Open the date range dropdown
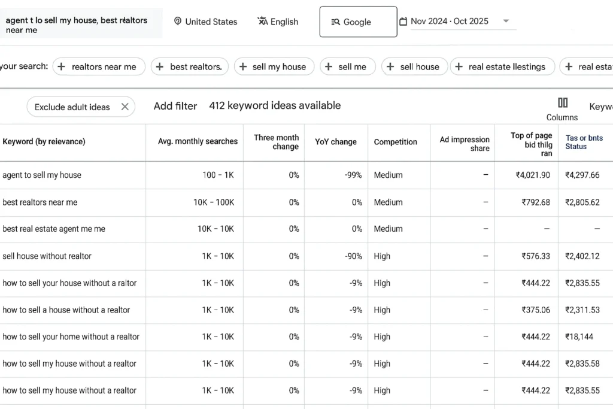613x409 pixels. click(506, 22)
